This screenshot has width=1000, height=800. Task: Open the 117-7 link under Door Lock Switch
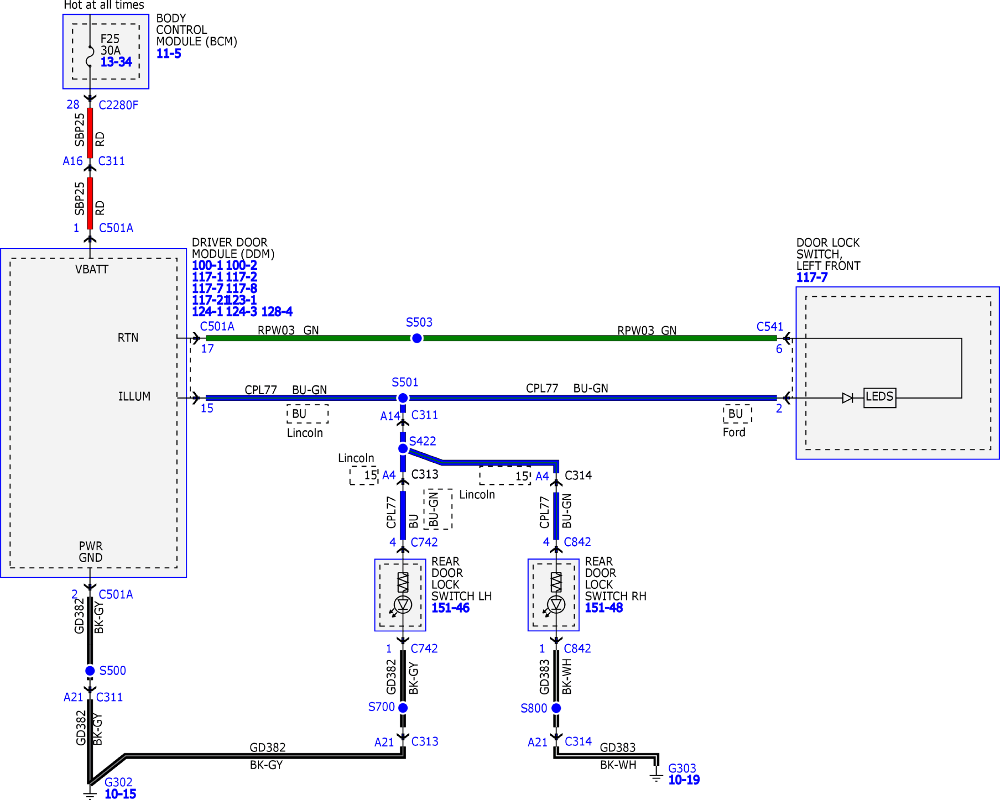[812, 278]
